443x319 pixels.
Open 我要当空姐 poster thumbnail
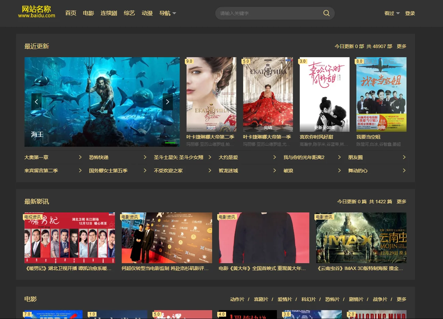(x=381, y=94)
